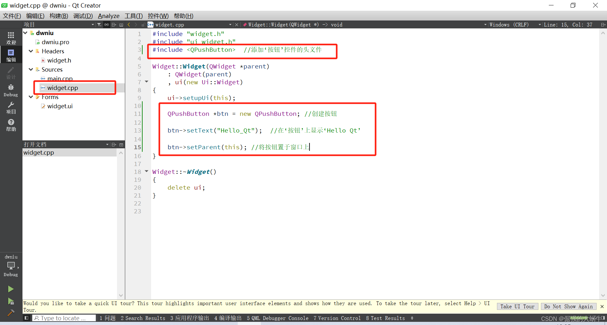Collapse the dwniu project node

[x=25, y=33]
